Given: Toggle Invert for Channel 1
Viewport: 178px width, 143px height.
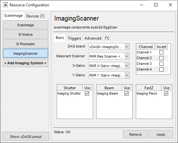Looking at the screenshot, I should click(161, 53).
